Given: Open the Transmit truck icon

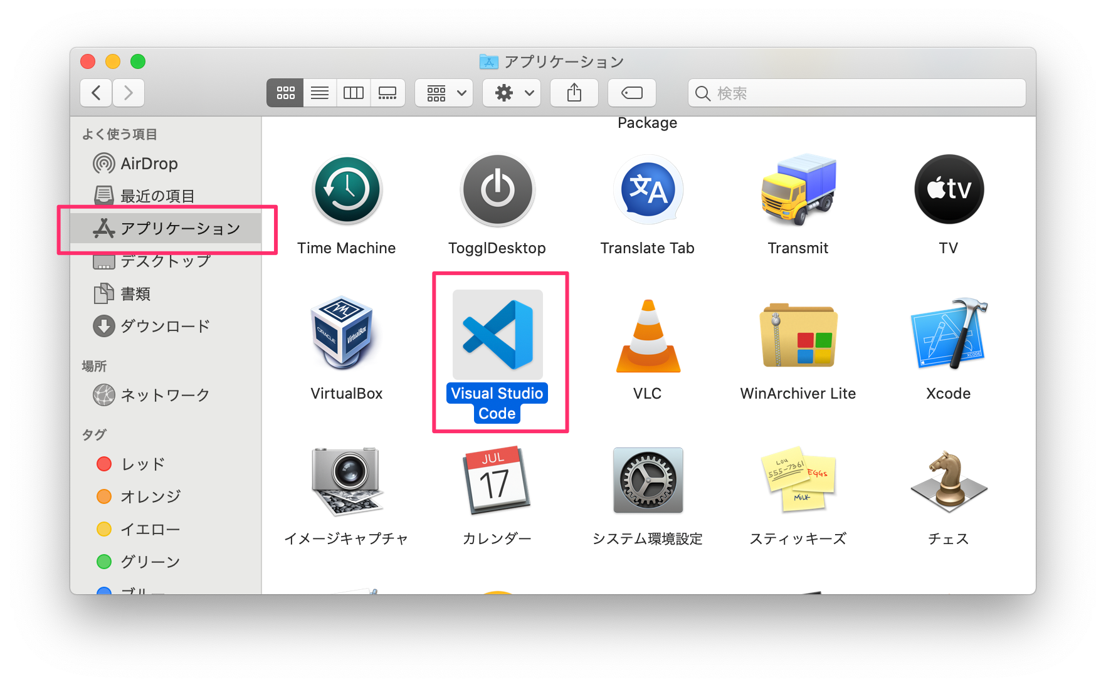Looking at the screenshot, I should pos(798,189).
